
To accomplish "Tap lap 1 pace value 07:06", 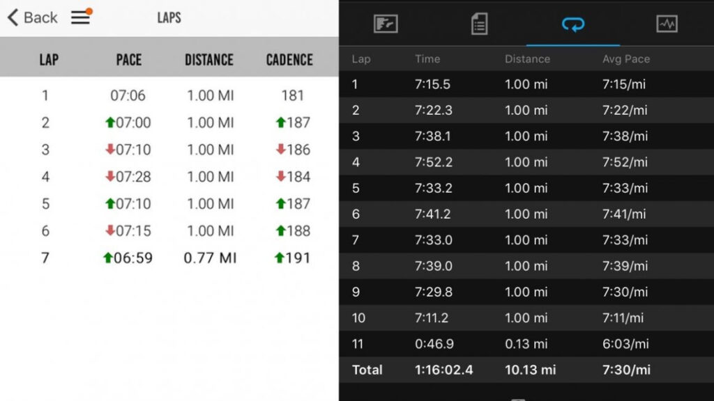I will 128,95.
